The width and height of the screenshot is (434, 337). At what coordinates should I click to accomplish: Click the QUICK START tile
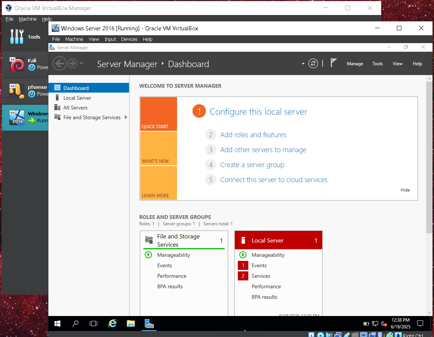(159, 114)
